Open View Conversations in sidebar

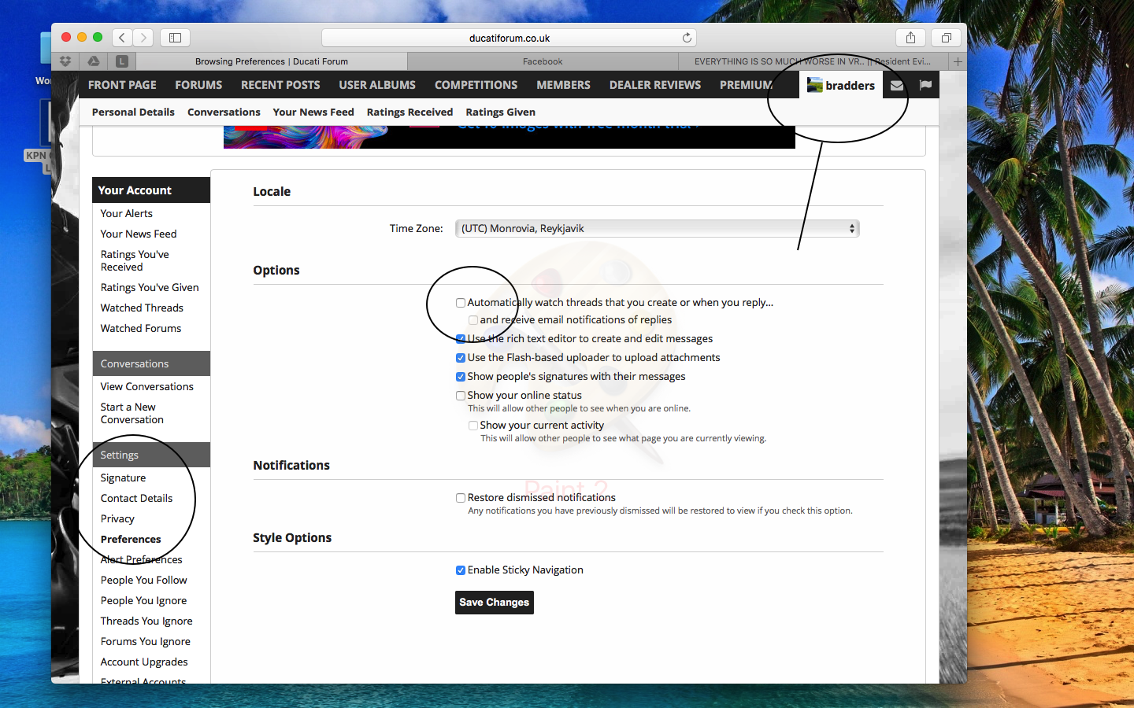tap(147, 386)
